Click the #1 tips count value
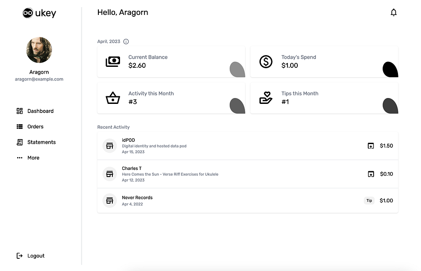This screenshot has width=421, height=271. [285, 102]
